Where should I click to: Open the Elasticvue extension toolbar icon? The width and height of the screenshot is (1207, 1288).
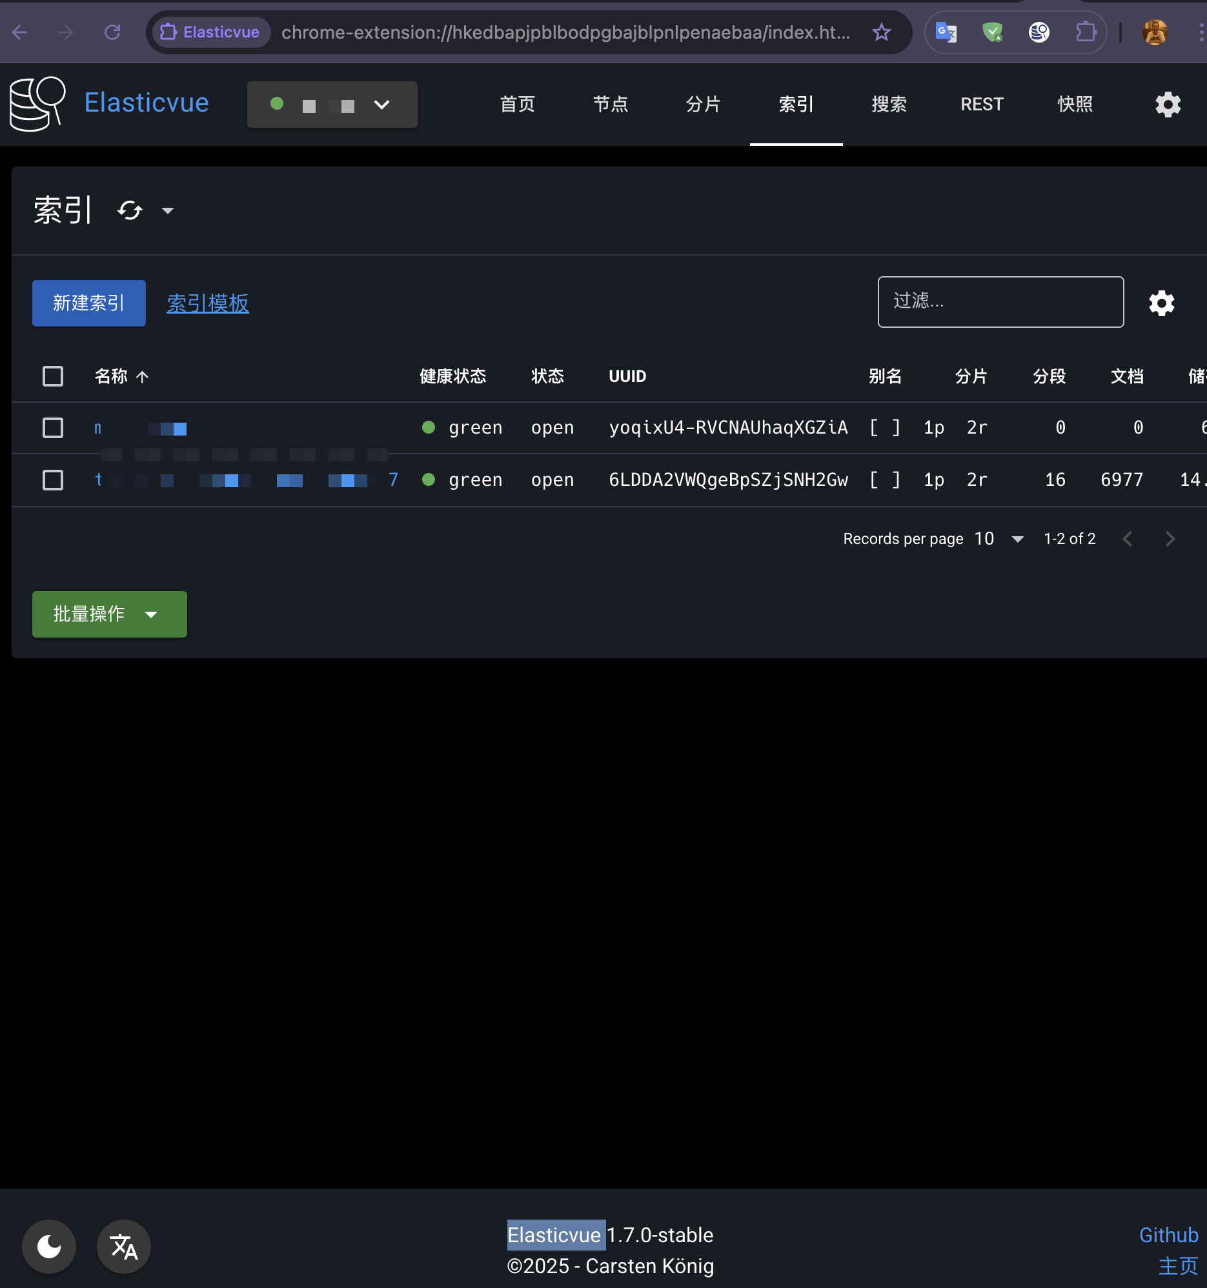coord(1039,32)
